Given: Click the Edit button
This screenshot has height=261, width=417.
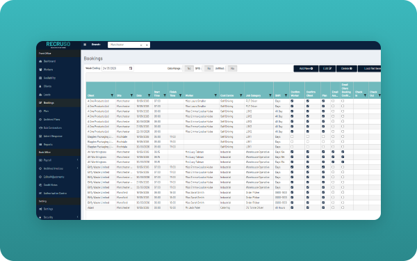Looking at the screenshot, I should pos(327,68).
